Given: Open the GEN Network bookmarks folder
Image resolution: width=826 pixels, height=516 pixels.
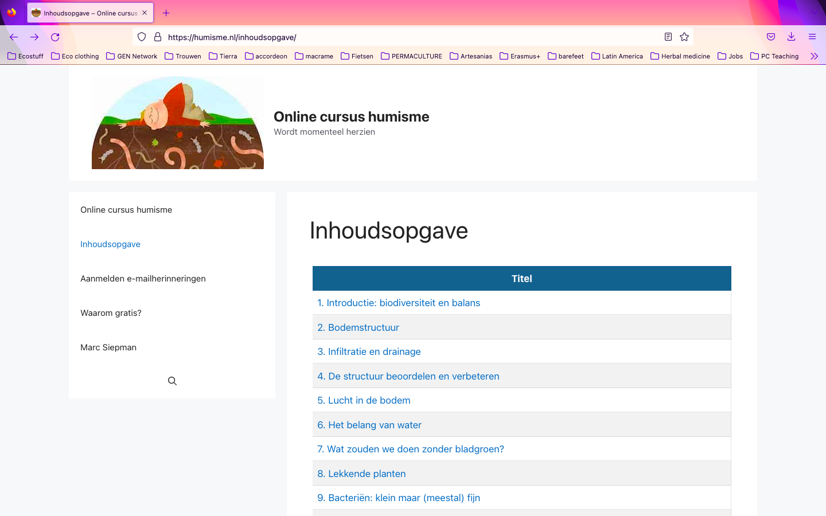Looking at the screenshot, I should tap(132, 56).
